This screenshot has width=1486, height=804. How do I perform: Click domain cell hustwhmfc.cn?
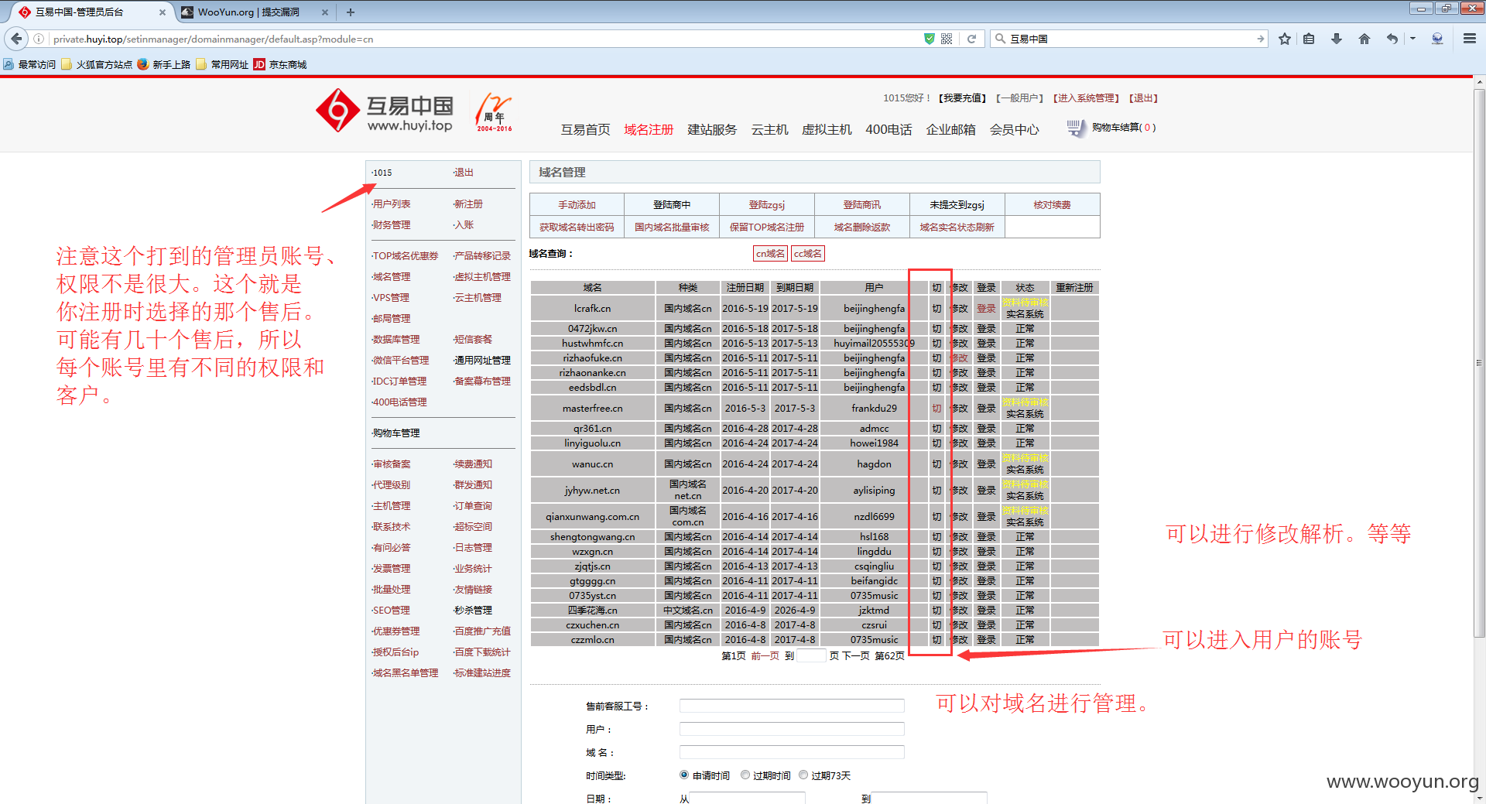pyautogui.click(x=592, y=343)
